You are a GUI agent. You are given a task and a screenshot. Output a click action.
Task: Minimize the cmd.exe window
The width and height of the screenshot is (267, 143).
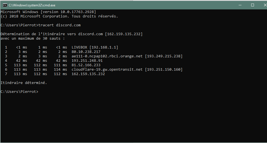coord(239,5)
